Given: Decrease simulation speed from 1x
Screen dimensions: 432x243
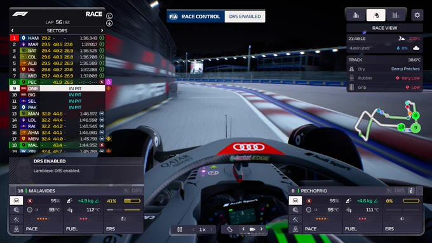Looking at the screenshot, I should point(193,229).
